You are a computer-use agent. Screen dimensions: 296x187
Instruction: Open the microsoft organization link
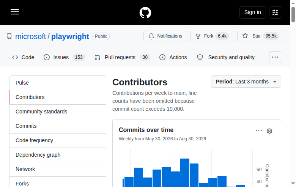coord(30,36)
